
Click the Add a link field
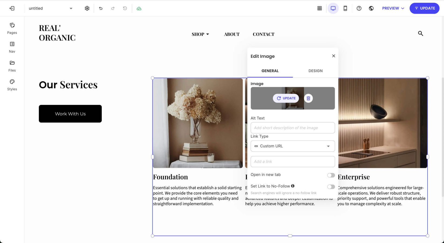pyautogui.click(x=293, y=161)
